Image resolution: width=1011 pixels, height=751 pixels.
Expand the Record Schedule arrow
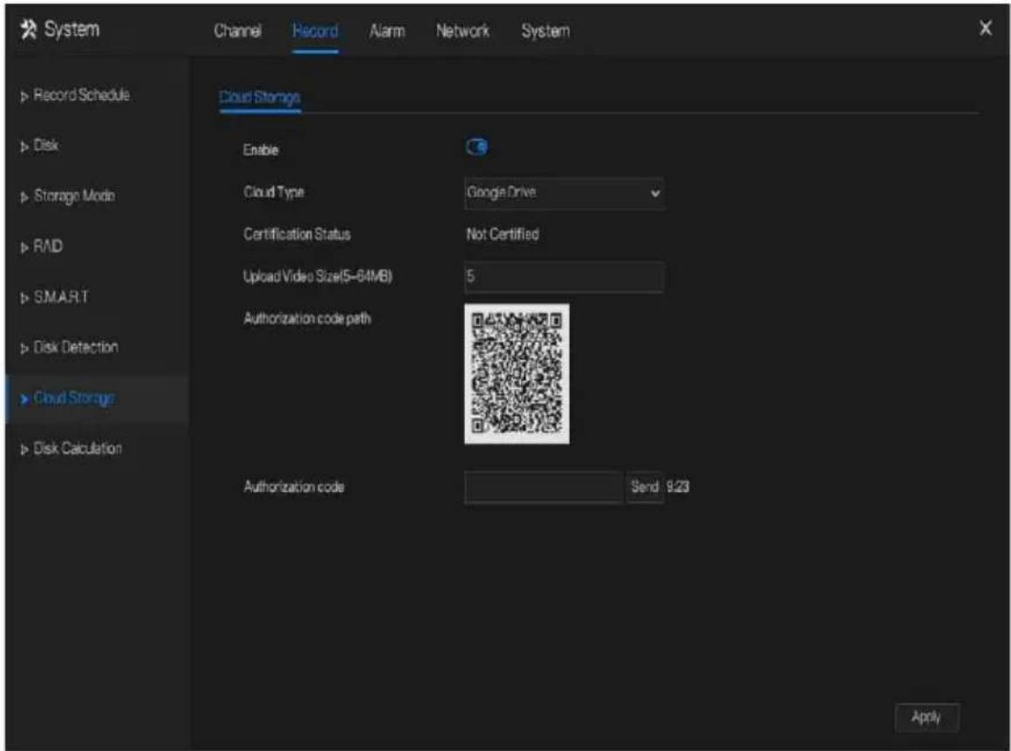click(24, 97)
